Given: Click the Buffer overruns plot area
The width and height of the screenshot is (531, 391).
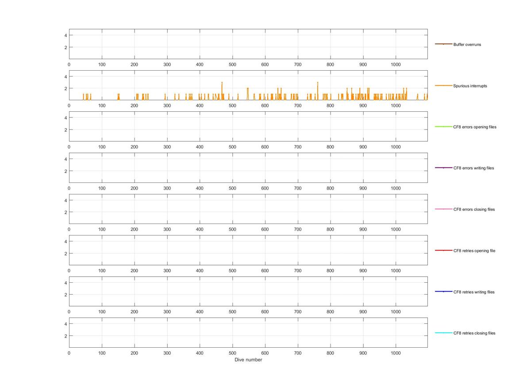Looking at the screenshot, I should (248, 44).
